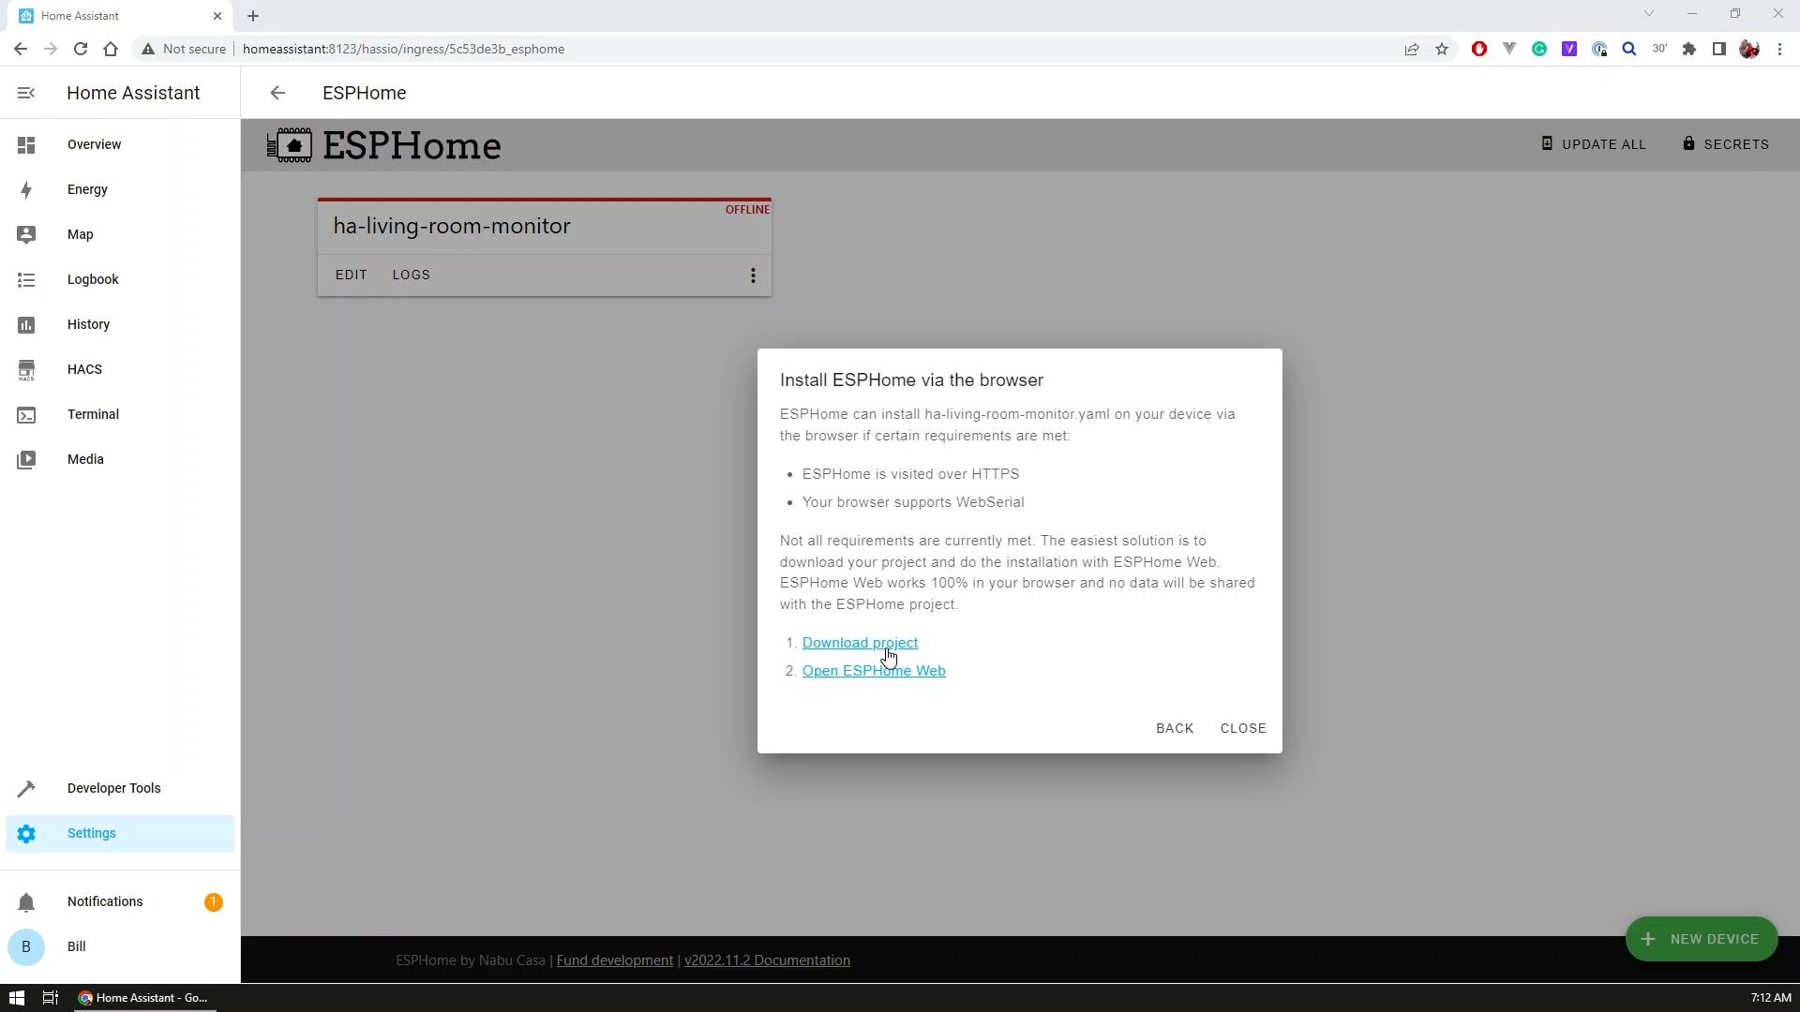
Task: Click the Opera red extension icon
Action: (1479, 49)
